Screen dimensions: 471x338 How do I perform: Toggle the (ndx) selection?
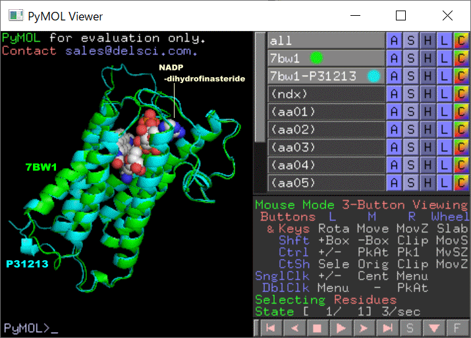click(326, 94)
